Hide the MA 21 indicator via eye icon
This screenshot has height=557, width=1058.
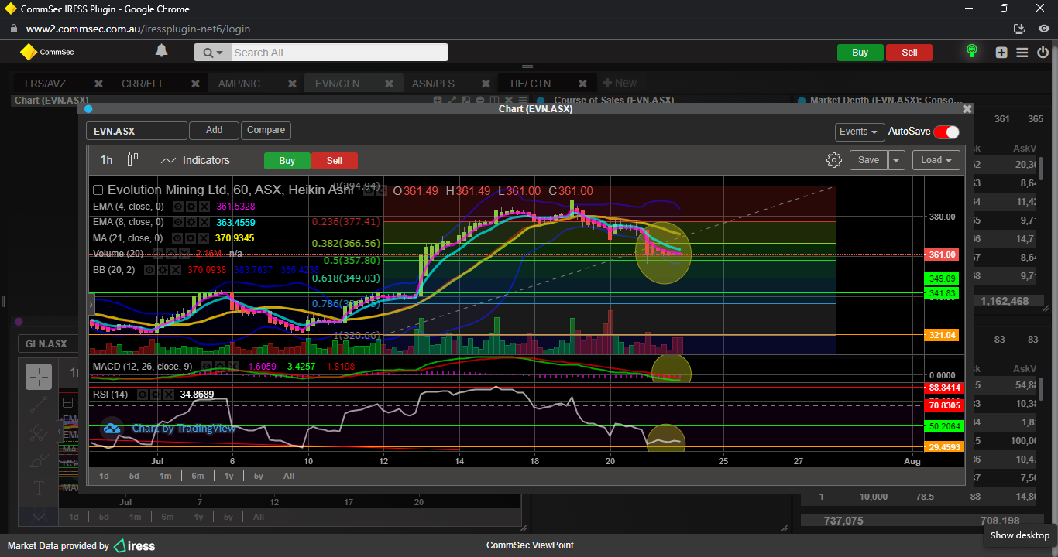[x=177, y=238]
